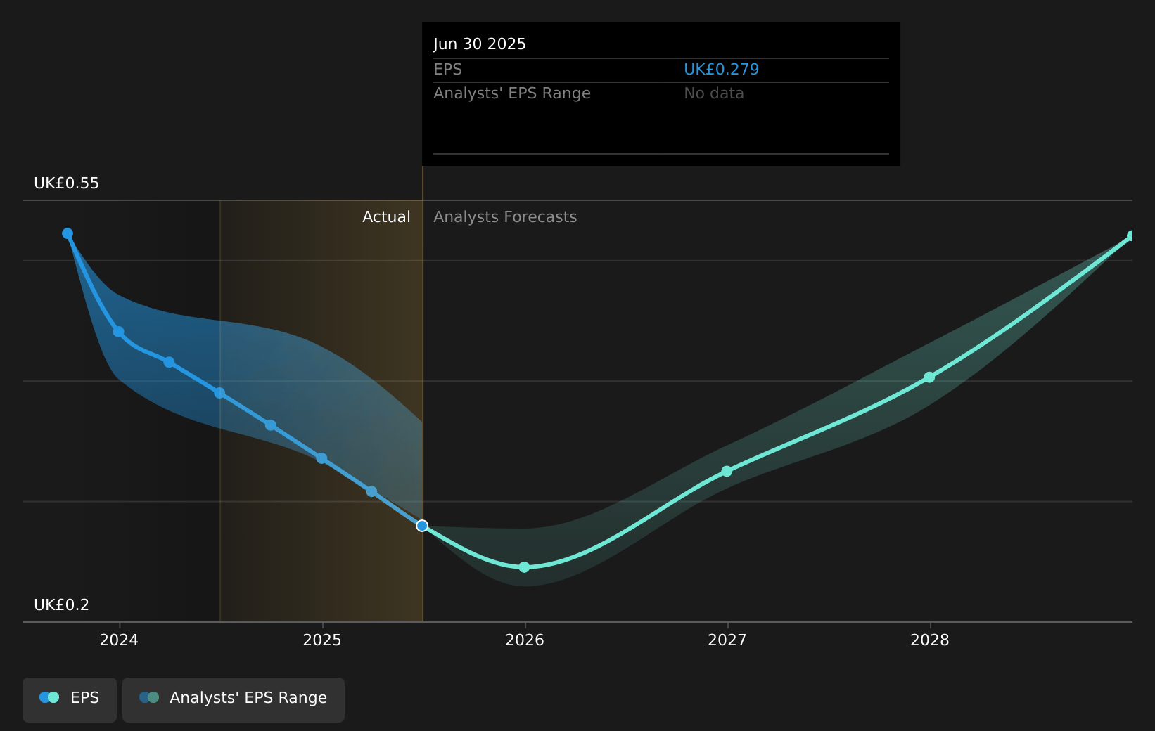Click the 'Analysts Forecasts' section label

[x=505, y=217]
